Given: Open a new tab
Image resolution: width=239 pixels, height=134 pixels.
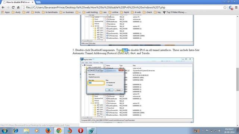Looking at the screenshot, I should [x=38, y=2].
